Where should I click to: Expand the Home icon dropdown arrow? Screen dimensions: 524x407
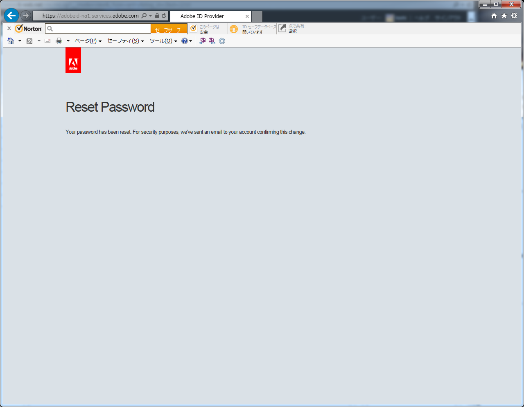20,41
